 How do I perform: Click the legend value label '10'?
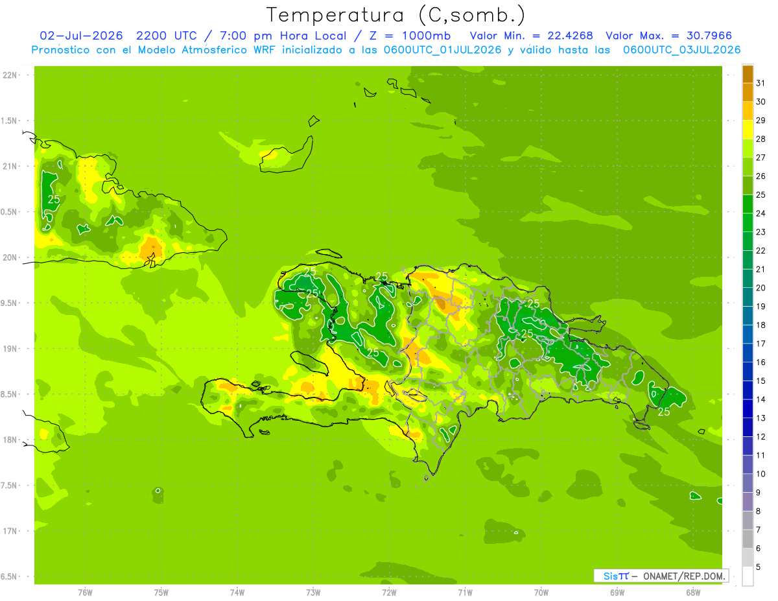click(x=761, y=474)
